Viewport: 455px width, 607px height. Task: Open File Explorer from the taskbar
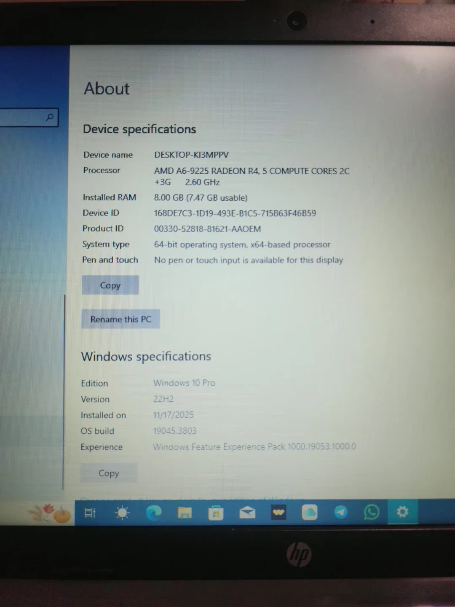click(184, 512)
